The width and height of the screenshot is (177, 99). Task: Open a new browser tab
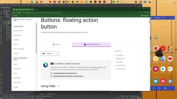click(36, 10)
